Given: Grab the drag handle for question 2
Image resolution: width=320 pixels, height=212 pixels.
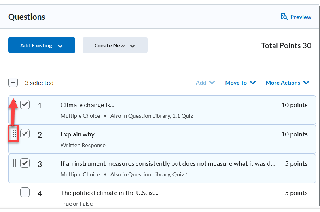Looking at the screenshot, I should pyautogui.click(x=14, y=134).
